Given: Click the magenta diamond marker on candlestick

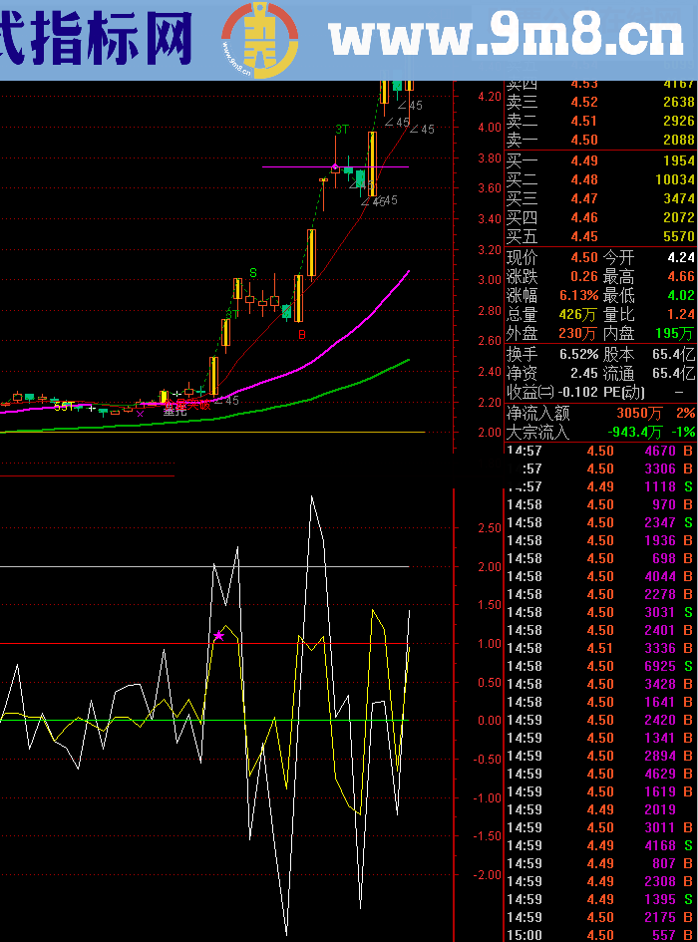Looking at the screenshot, I should pos(335,166).
